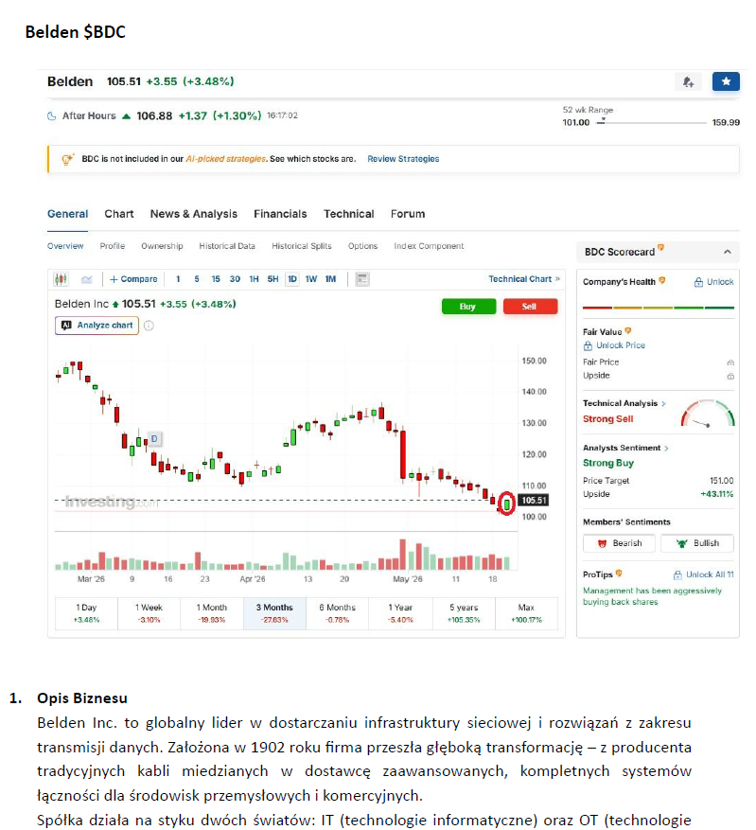Click the 'Strong Sell' technical rating text

(x=607, y=418)
